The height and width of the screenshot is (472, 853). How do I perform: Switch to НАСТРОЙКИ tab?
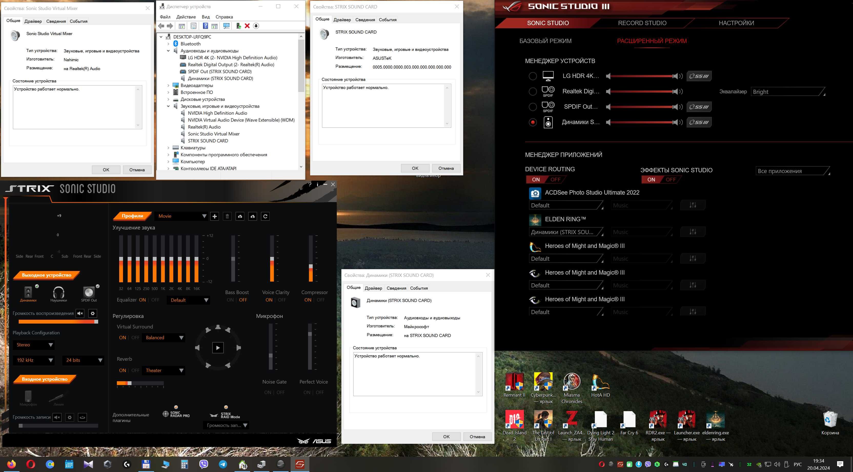coord(736,23)
